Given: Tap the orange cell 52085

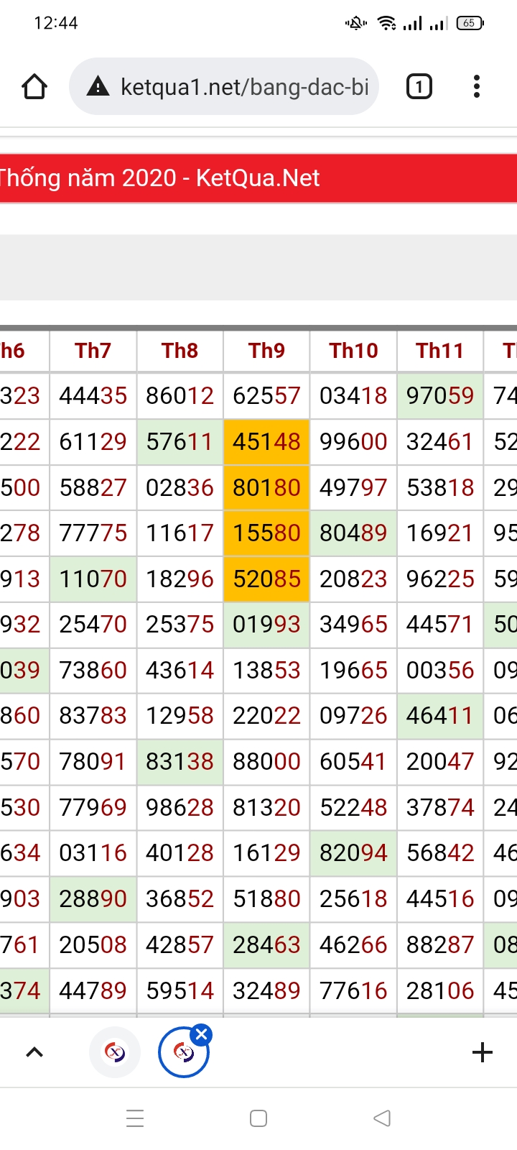Looking at the screenshot, I should 266,579.
